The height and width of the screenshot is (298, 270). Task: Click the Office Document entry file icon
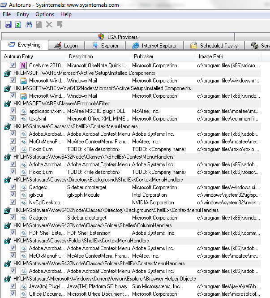[x=23, y=294]
